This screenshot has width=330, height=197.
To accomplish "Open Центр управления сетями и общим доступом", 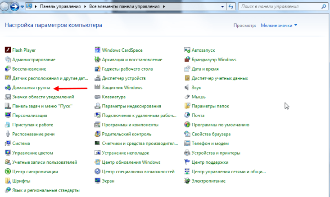I will pos(229,171).
